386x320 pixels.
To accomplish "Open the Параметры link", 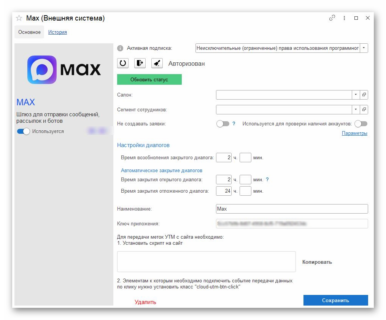I will tap(354, 133).
